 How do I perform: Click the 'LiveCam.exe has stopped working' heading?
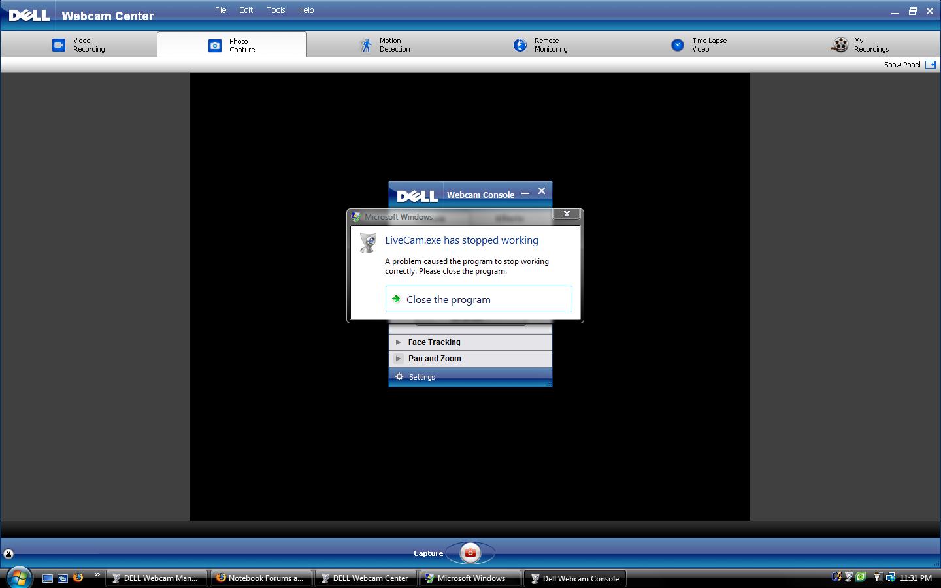click(461, 240)
